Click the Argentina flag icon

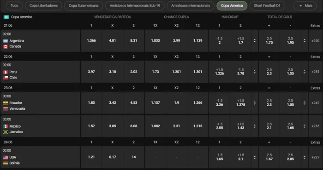tap(6, 41)
